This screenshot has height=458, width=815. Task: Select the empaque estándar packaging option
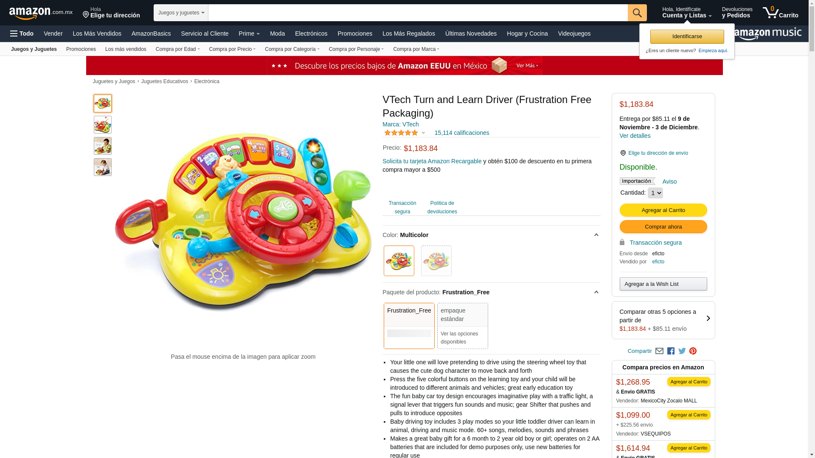pos(462,326)
